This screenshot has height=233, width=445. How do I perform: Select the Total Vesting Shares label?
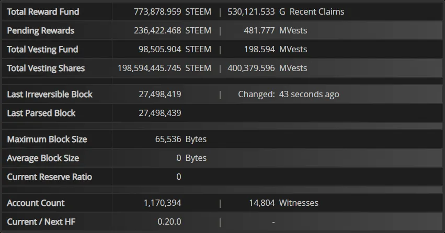45,68
